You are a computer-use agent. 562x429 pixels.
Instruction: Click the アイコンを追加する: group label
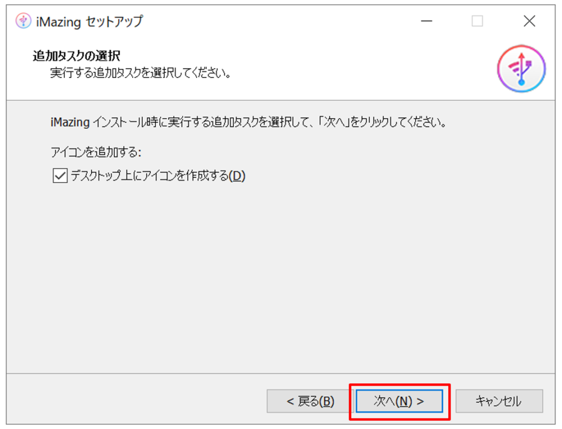tap(96, 153)
